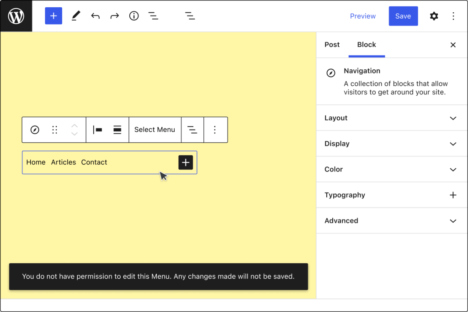Click the Navigation title in sidebar
Image resolution: width=468 pixels, height=312 pixels.
click(x=362, y=71)
